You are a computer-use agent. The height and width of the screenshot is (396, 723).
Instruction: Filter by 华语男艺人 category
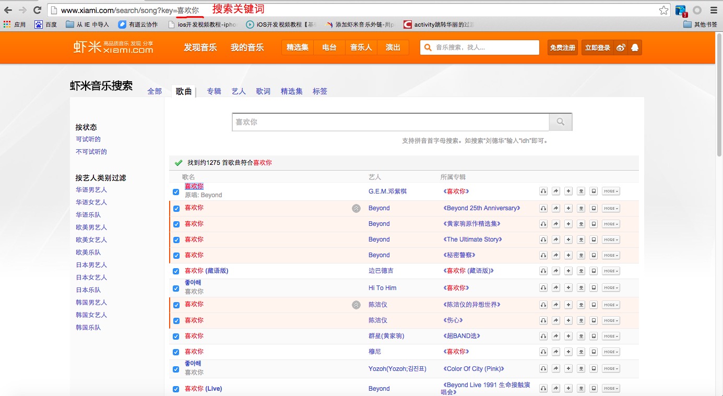[91, 190]
